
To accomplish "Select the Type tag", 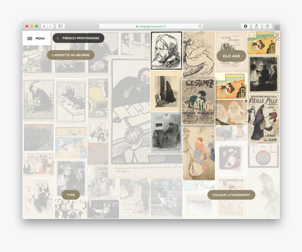I will coord(71,195).
